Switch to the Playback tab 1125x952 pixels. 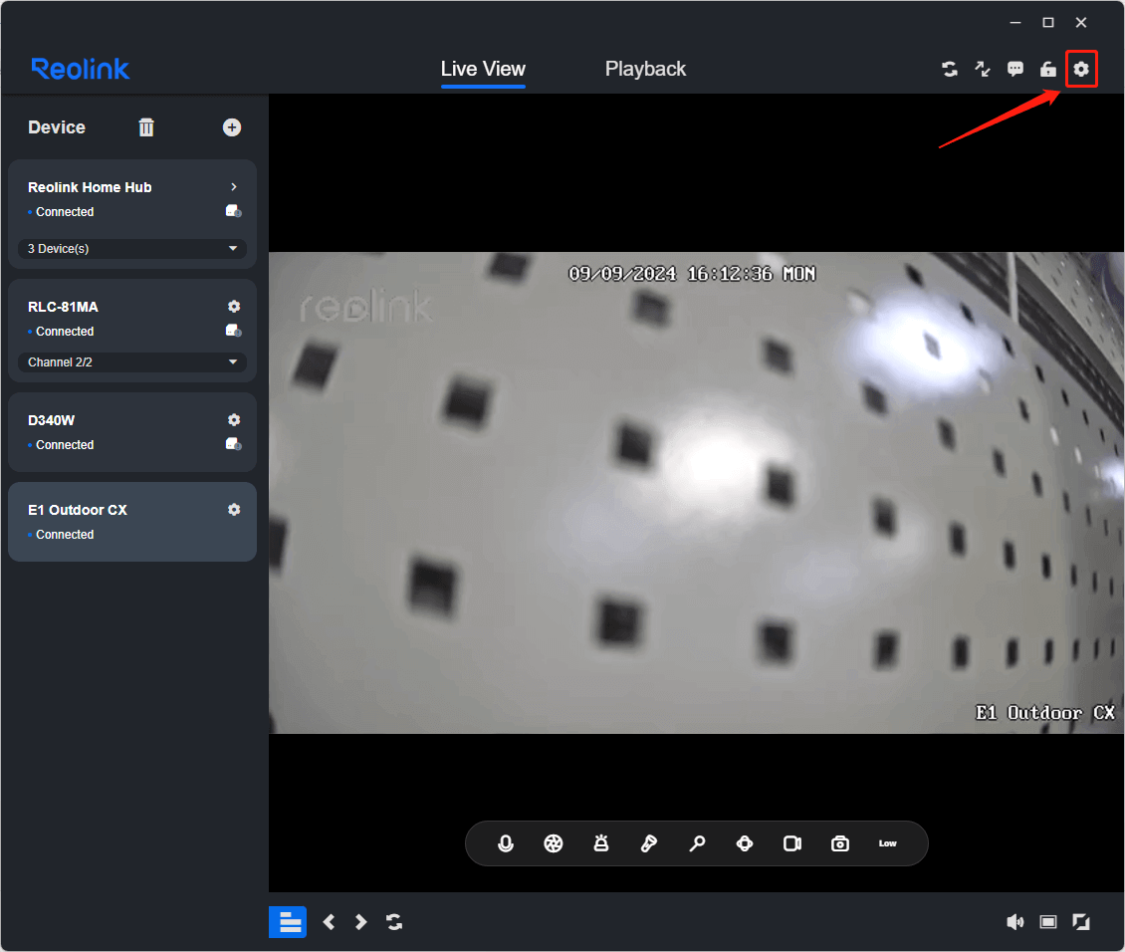click(645, 69)
